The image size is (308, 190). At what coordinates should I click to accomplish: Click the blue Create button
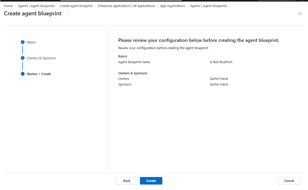point(151,181)
